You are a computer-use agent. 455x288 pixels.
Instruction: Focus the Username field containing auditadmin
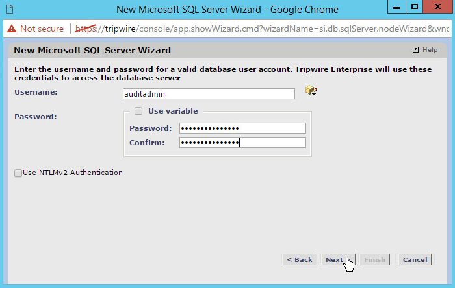[208, 93]
